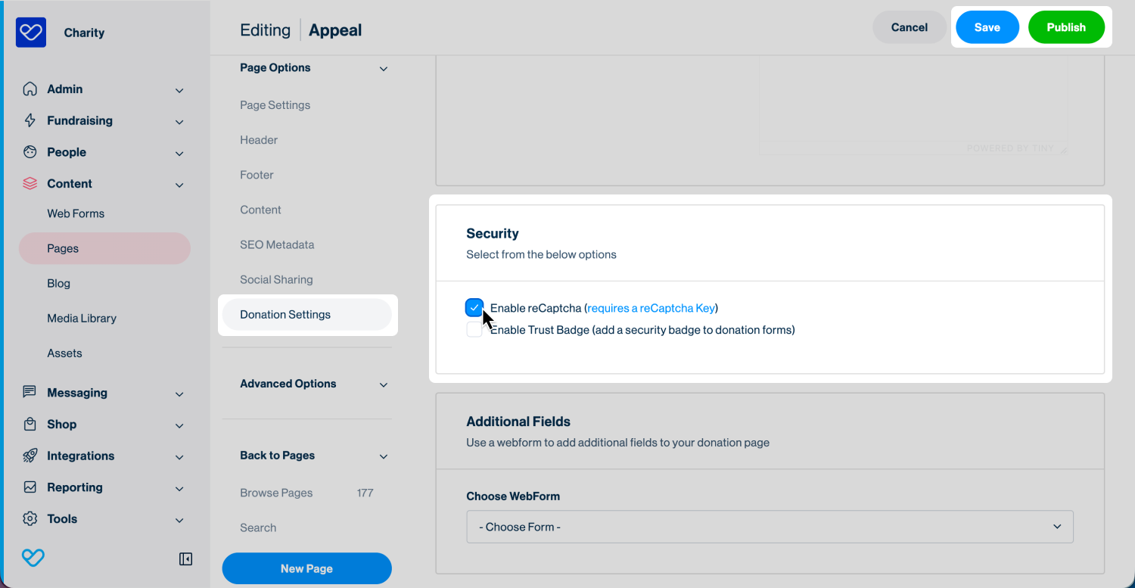The height and width of the screenshot is (588, 1135).
Task: Open Tools via the gear icon
Action: [28, 519]
